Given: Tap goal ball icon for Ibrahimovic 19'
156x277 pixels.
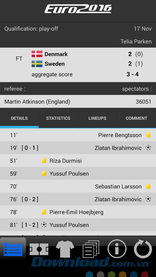Looking at the screenshot, I should [x=148, y=148].
